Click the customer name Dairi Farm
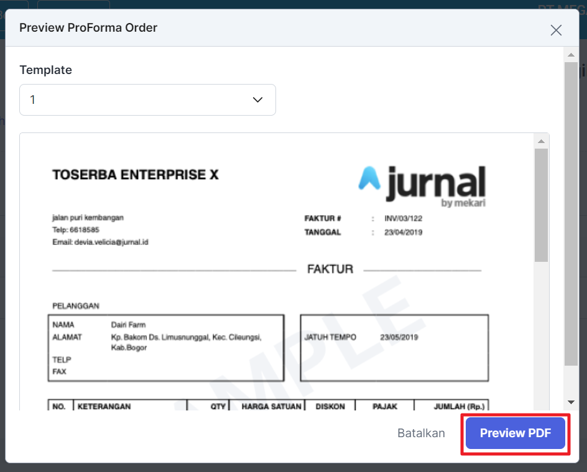Screen dimensions: 587x472 [128, 325]
